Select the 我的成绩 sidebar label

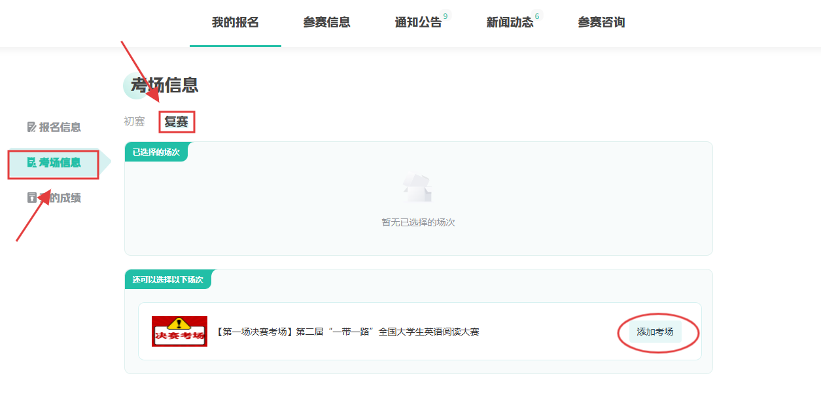62,198
